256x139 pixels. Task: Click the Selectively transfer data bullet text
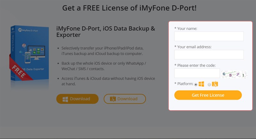tap(102, 51)
